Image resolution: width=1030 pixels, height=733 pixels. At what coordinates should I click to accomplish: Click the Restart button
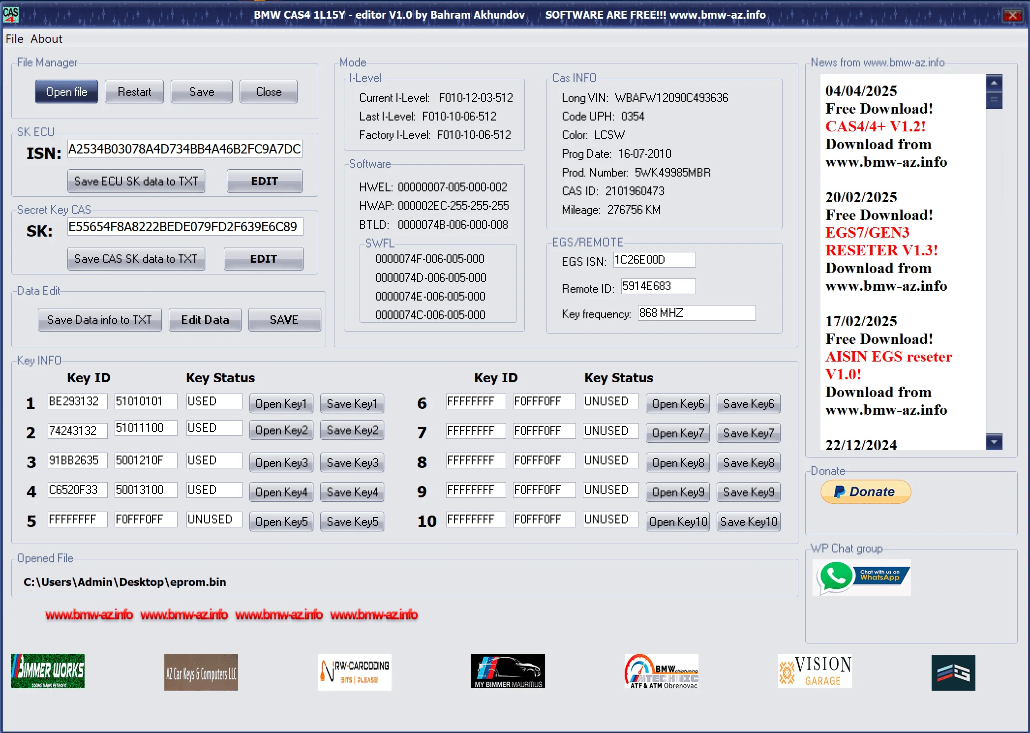pyautogui.click(x=134, y=92)
